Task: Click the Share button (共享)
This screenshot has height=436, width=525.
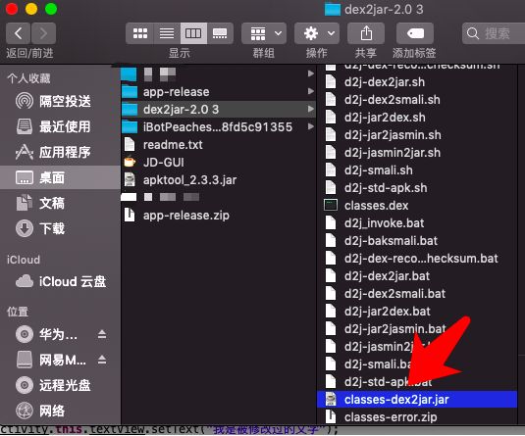Action: click(x=366, y=33)
